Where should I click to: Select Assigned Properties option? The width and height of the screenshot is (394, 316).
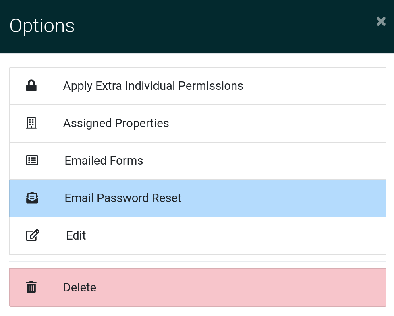click(x=116, y=123)
